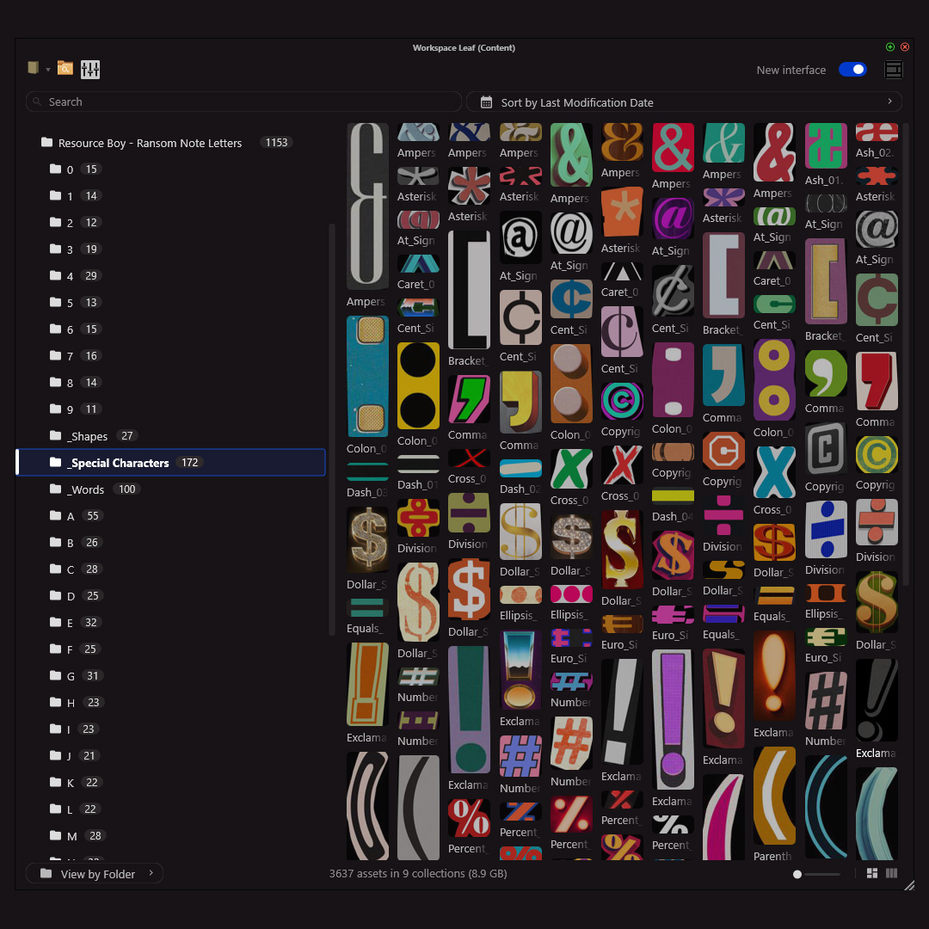The height and width of the screenshot is (929, 929).
Task: Open folder A in the tree
Action: [71, 516]
